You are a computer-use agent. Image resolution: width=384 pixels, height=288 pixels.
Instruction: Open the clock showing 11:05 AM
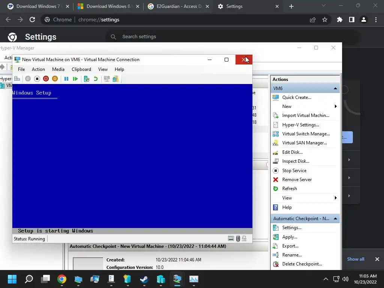pyautogui.click(x=365, y=279)
